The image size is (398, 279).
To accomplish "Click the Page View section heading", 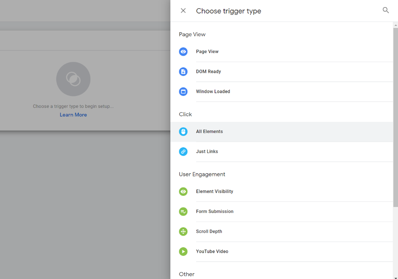I will pos(192,34).
